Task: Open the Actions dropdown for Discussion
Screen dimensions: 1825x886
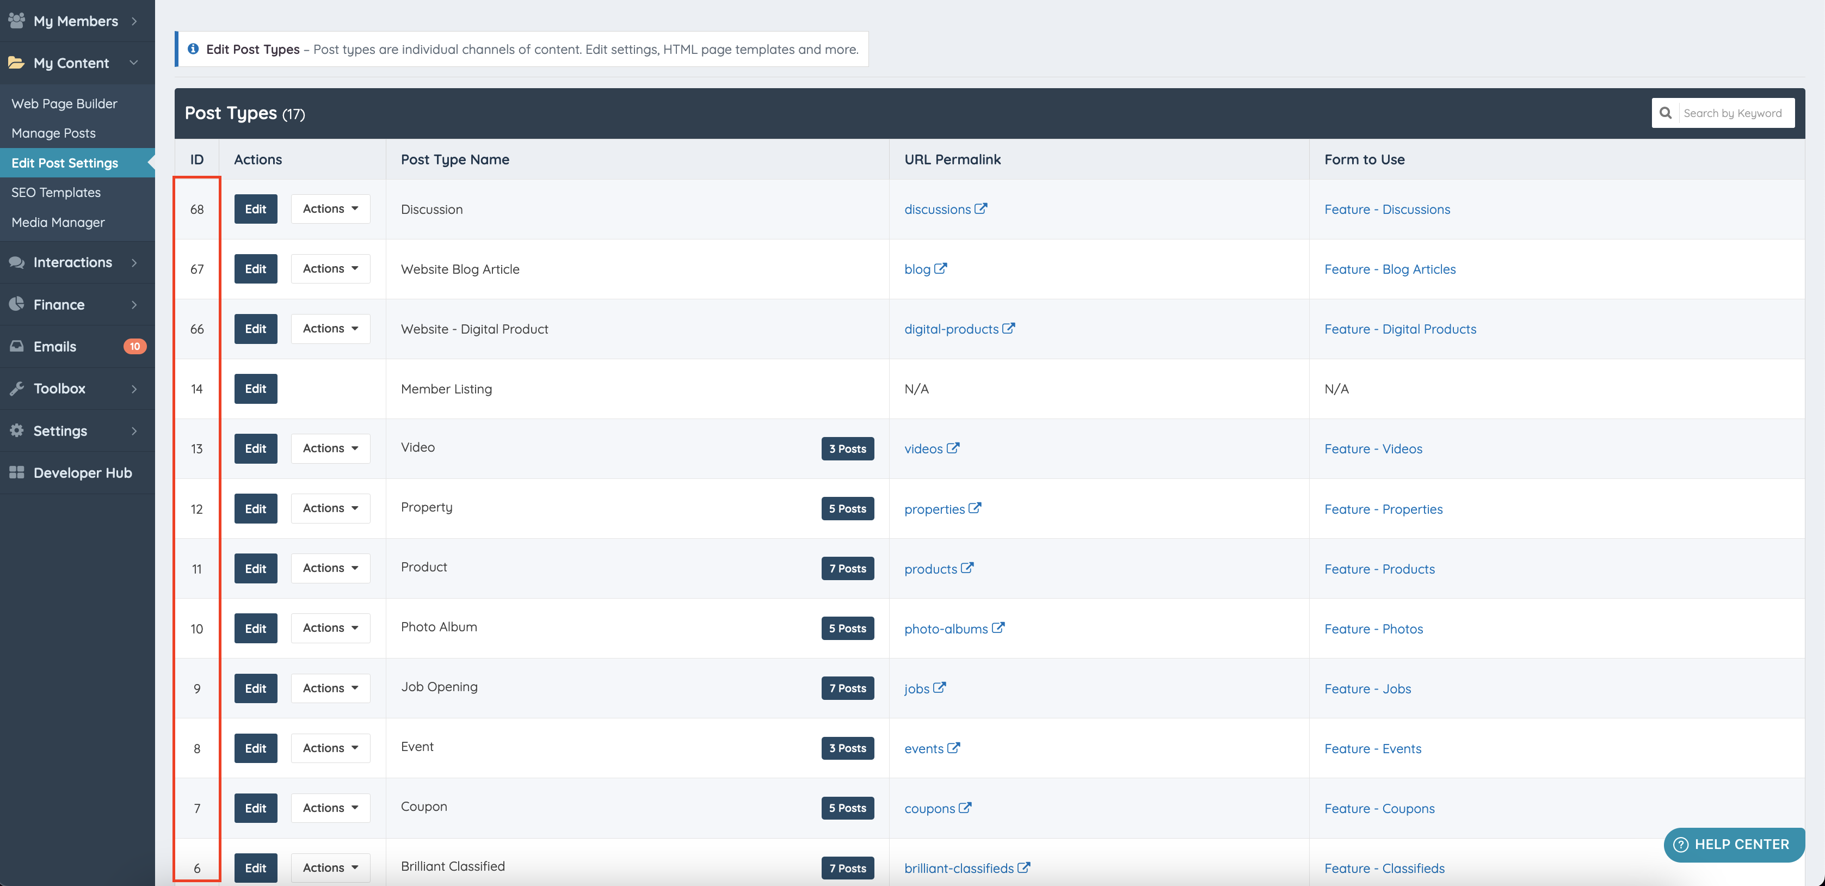Action: [x=330, y=208]
